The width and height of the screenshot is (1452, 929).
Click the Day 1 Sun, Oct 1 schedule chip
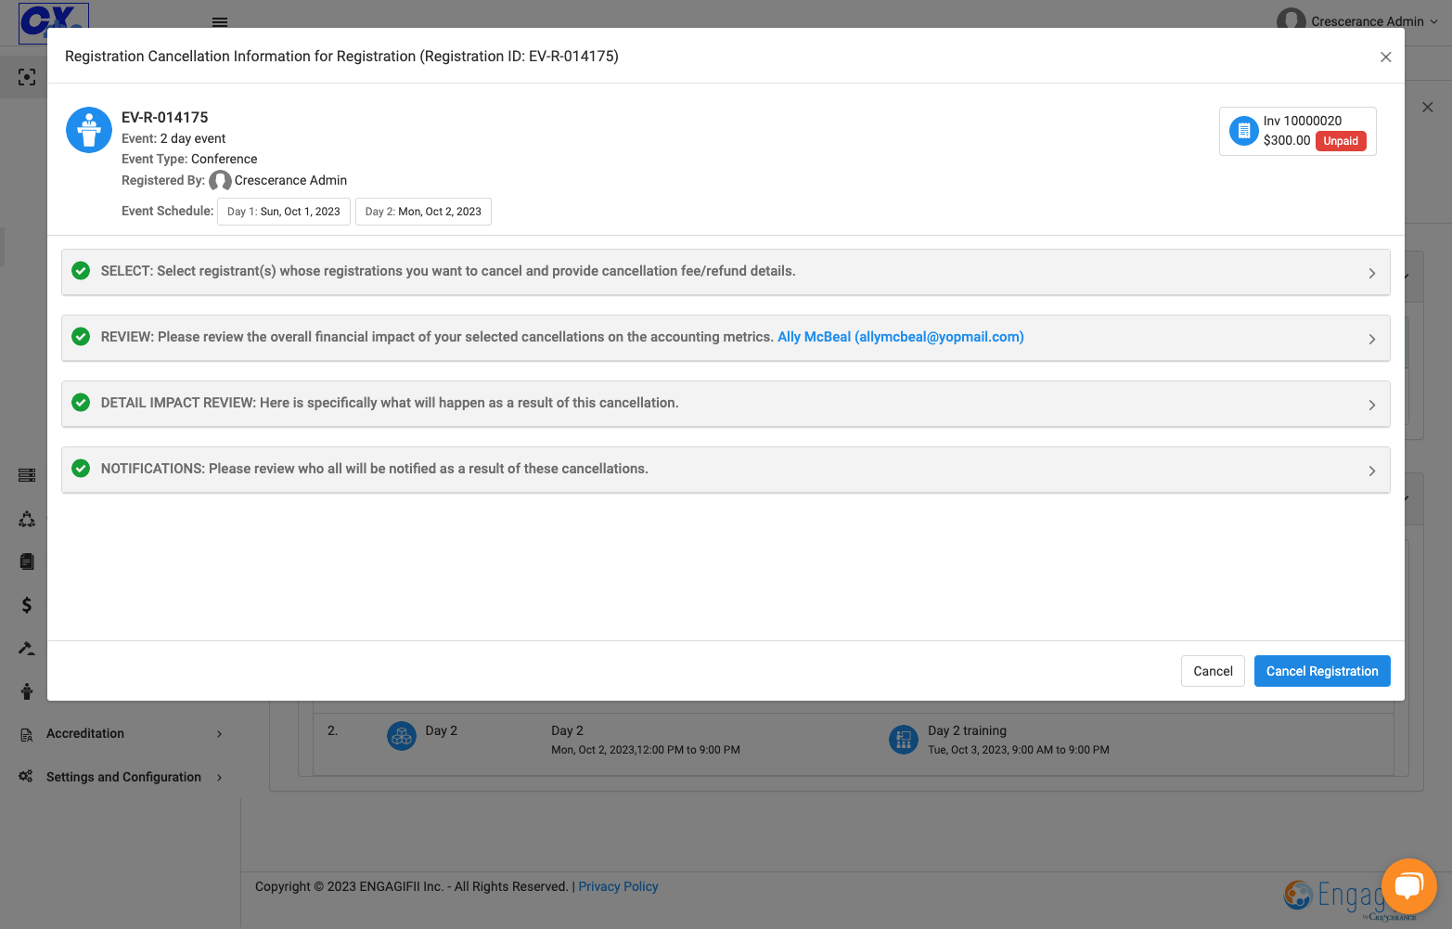click(x=284, y=212)
